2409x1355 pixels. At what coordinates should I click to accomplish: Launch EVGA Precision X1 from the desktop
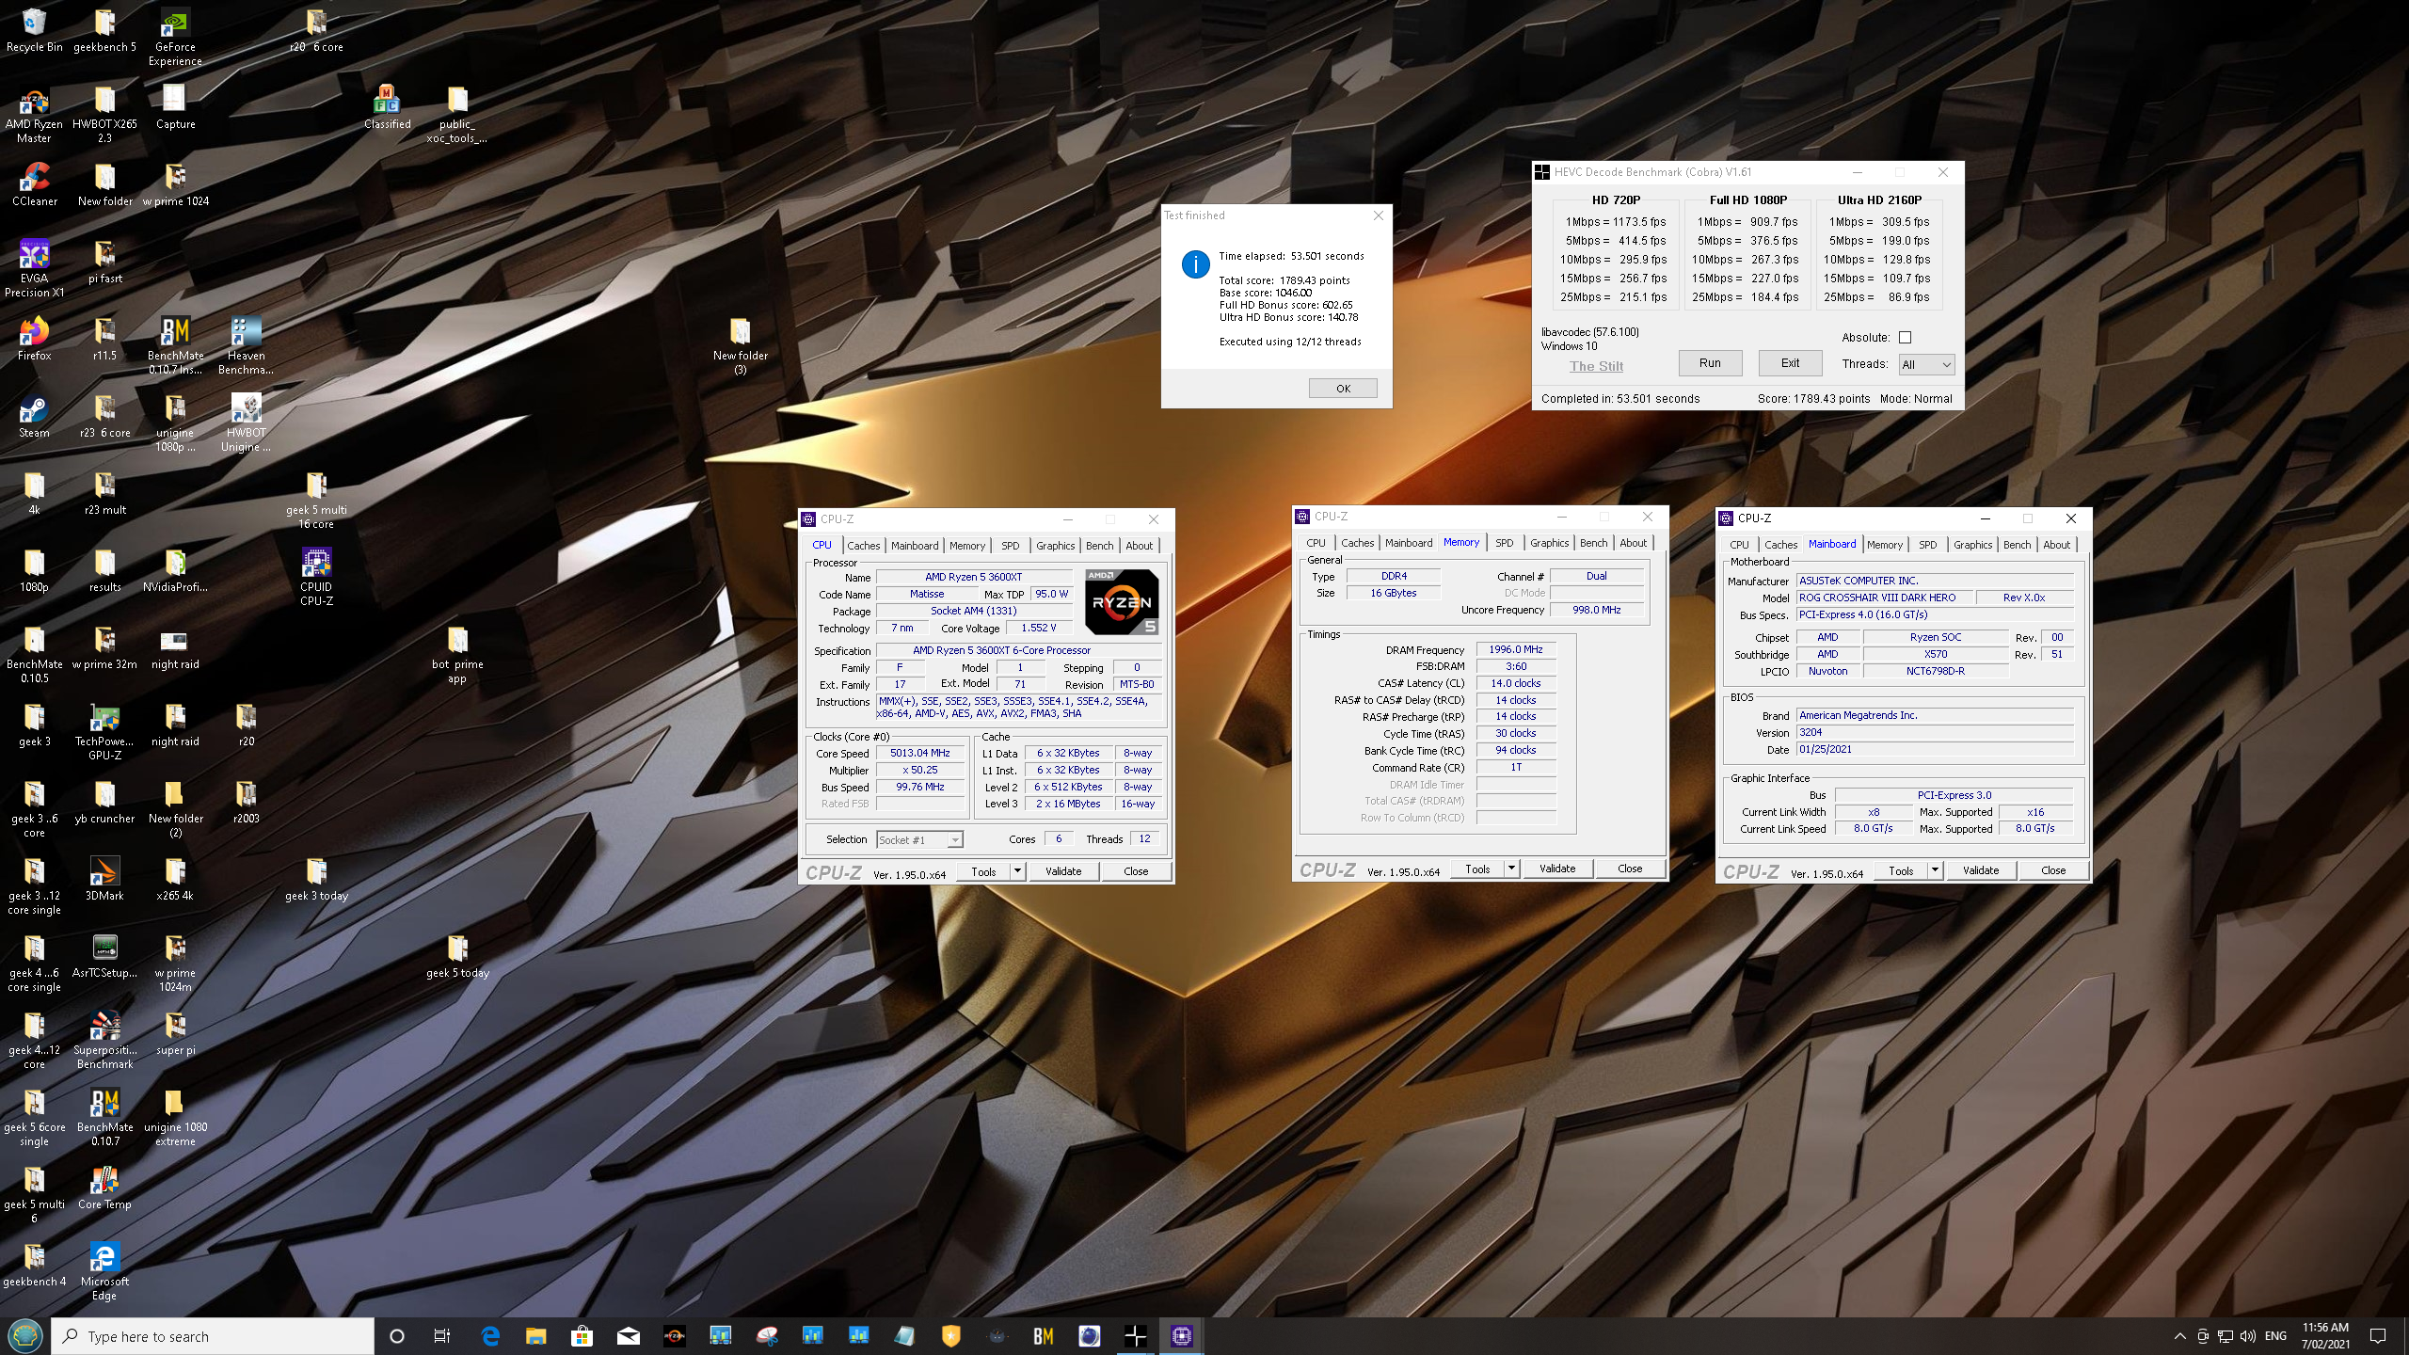point(34,269)
